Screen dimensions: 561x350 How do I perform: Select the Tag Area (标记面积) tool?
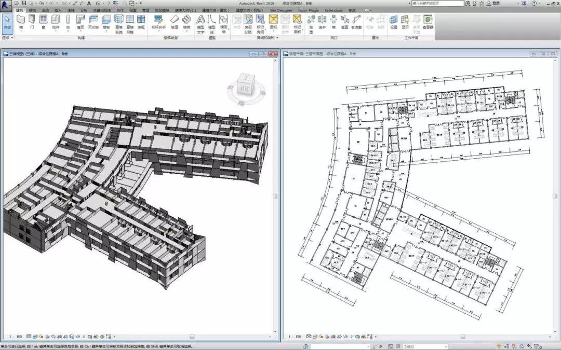coord(297,23)
